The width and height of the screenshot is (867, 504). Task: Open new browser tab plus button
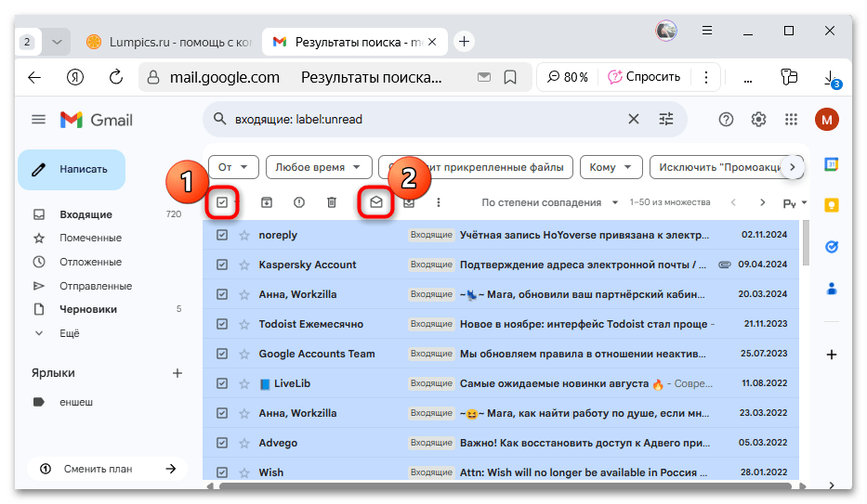coord(465,42)
